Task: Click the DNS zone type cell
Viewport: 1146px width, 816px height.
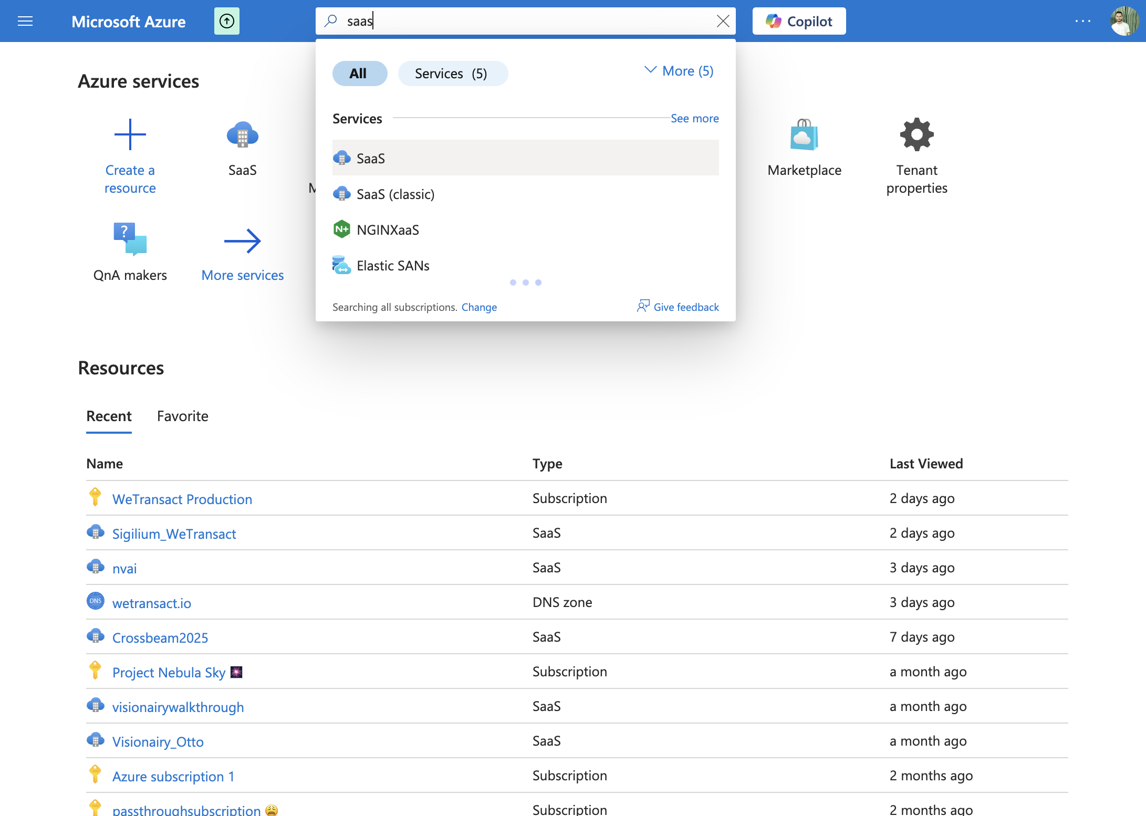Action: coord(562,602)
